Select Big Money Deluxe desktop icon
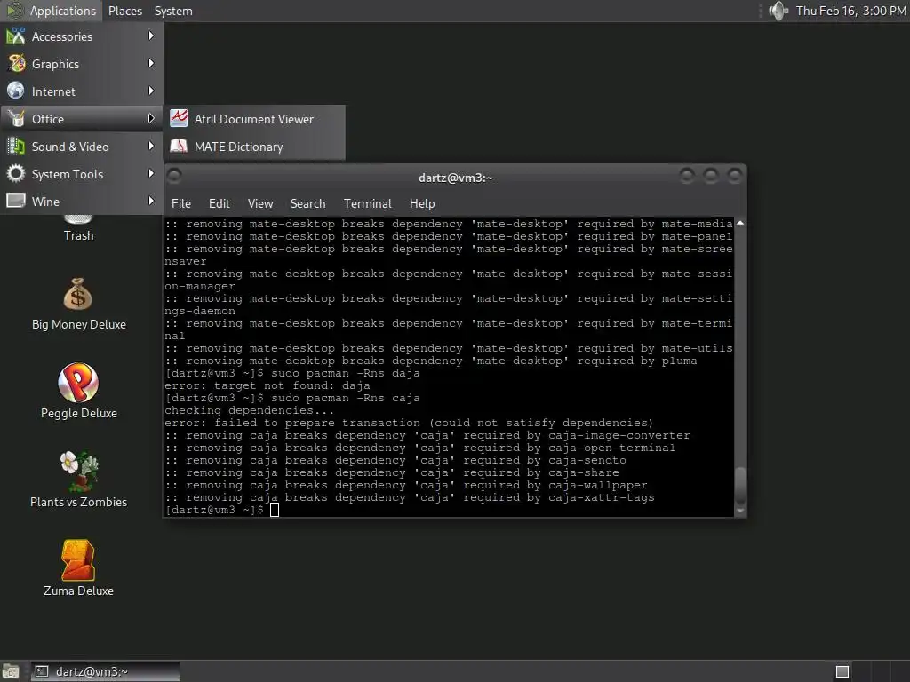The height and width of the screenshot is (682, 910). click(78, 305)
